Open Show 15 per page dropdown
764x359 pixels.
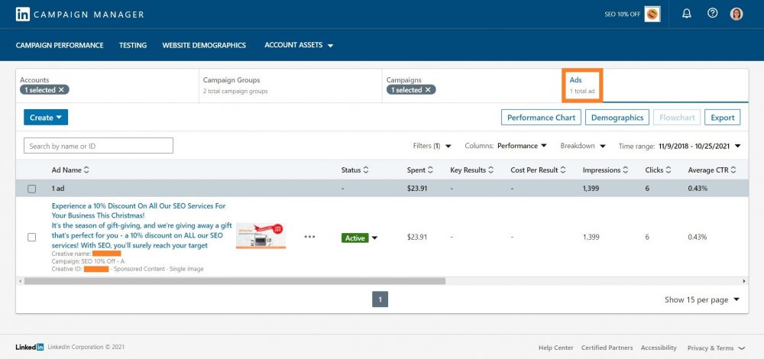click(702, 299)
